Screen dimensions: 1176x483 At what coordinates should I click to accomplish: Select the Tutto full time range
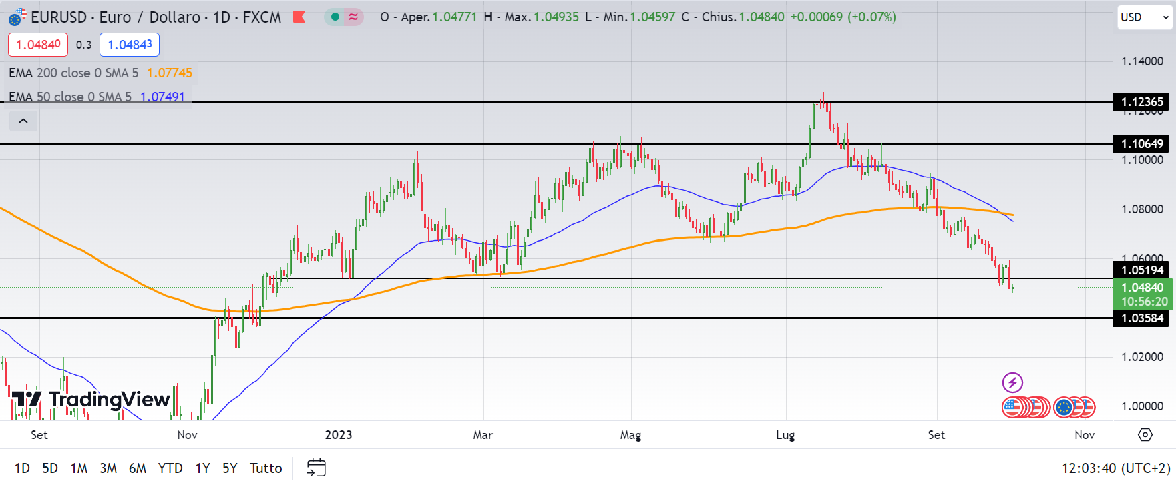266,468
